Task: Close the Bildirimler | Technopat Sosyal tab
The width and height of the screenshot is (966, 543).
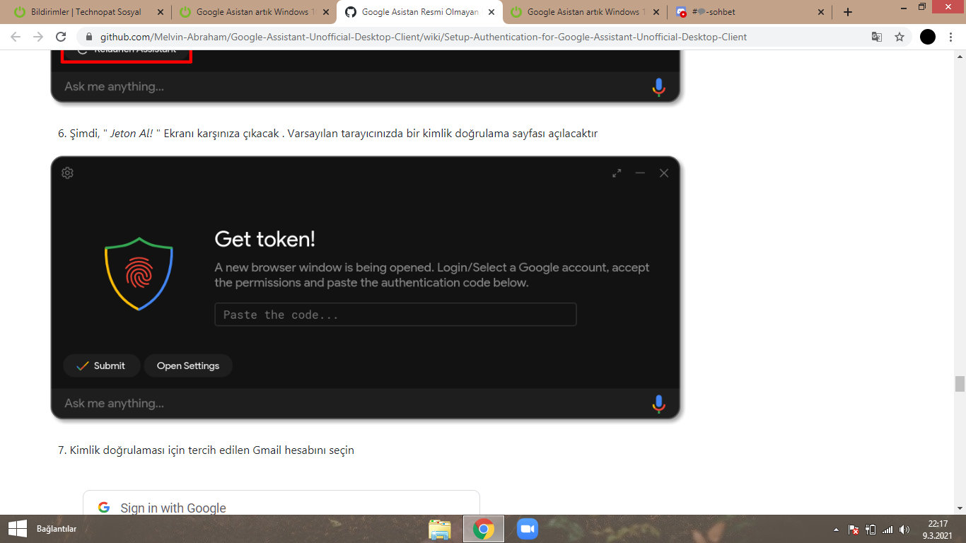Action: pyautogui.click(x=160, y=12)
